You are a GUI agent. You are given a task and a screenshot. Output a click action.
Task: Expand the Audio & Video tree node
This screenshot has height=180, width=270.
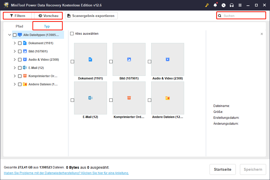tap(15, 60)
